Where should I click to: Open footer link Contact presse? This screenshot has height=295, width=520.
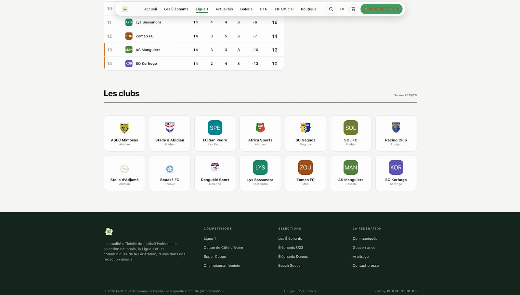tap(366, 266)
